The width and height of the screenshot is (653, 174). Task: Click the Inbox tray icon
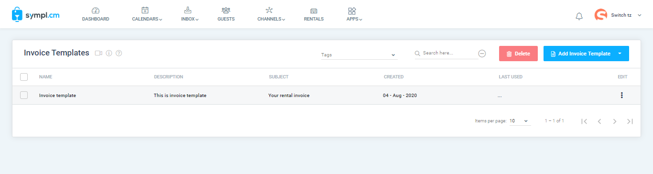coord(188,10)
